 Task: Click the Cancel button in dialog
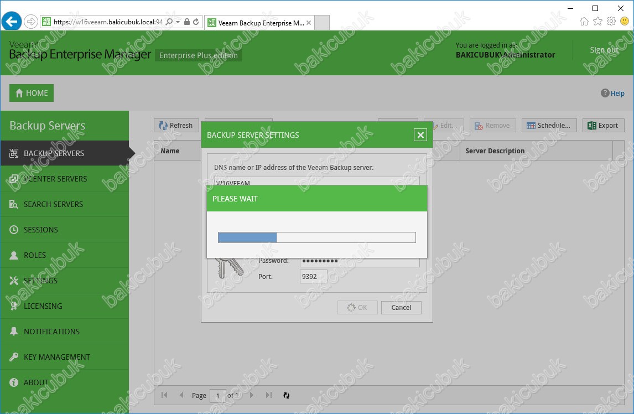point(401,308)
